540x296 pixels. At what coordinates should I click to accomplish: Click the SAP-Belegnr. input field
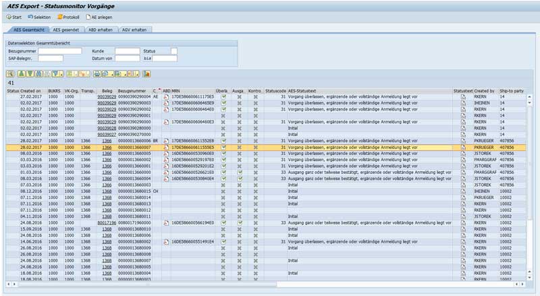pos(51,59)
